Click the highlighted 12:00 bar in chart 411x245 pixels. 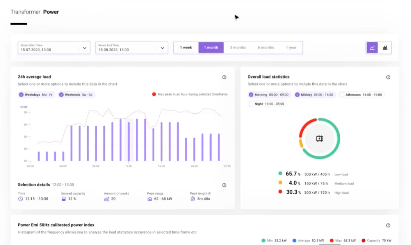pyautogui.click(x=129, y=141)
